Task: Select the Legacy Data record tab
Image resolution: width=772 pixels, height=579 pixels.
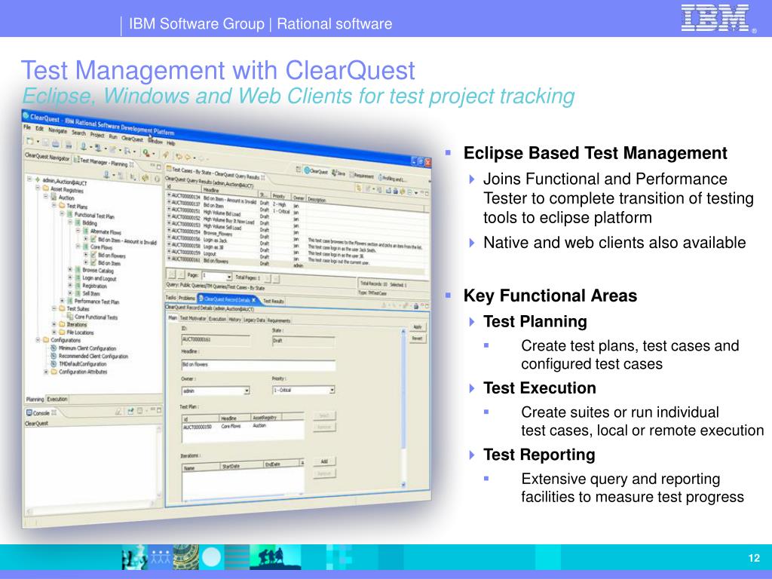Action: (x=254, y=320)
